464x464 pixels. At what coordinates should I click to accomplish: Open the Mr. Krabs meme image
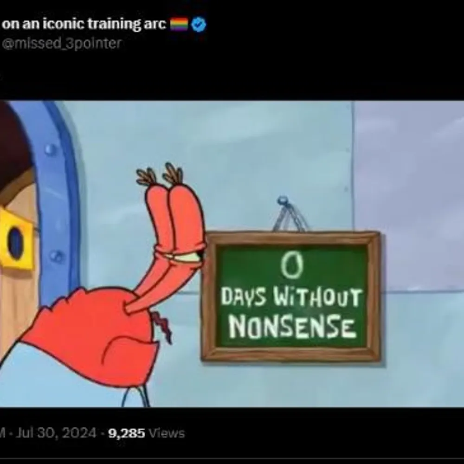coord(232,254)
